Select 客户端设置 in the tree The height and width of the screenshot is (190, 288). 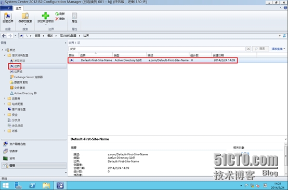click(x=17, y=109)
